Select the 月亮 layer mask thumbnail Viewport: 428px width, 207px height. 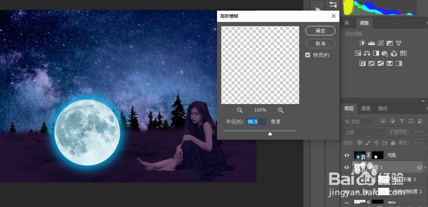[377, 155]
